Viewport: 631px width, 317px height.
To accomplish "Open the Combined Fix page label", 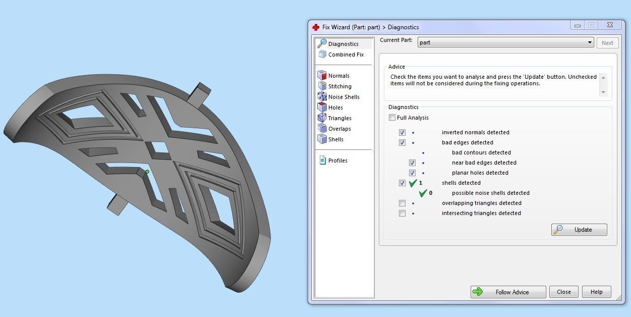I will 346,55.
